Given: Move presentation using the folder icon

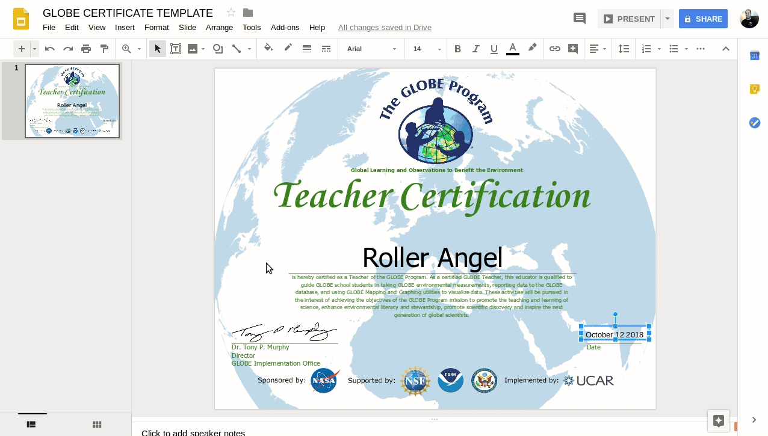Looking at the screenshot, I should [248, 13].
